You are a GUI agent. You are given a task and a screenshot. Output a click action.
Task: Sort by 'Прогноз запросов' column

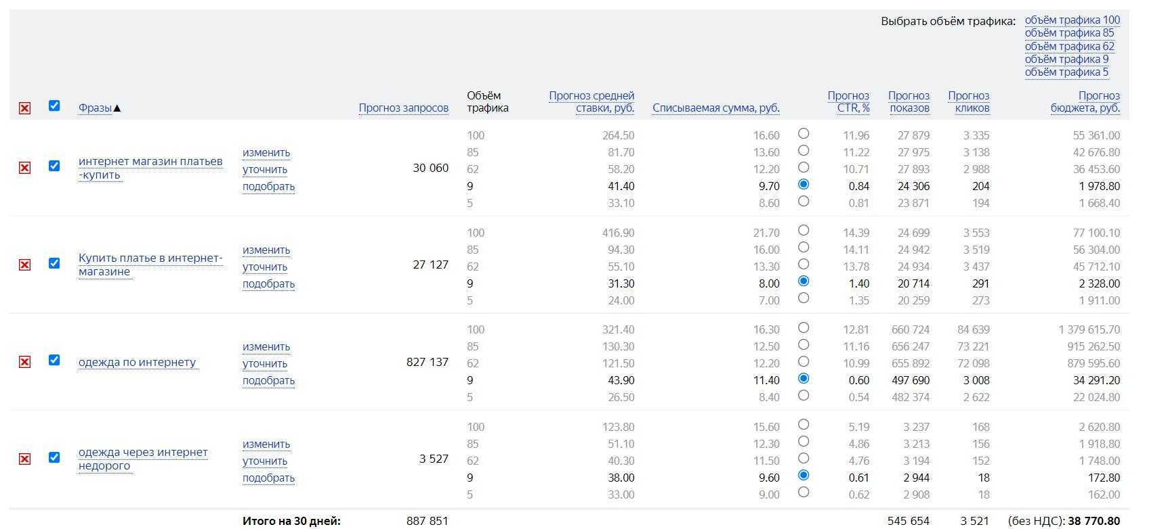tap(403, 108)
